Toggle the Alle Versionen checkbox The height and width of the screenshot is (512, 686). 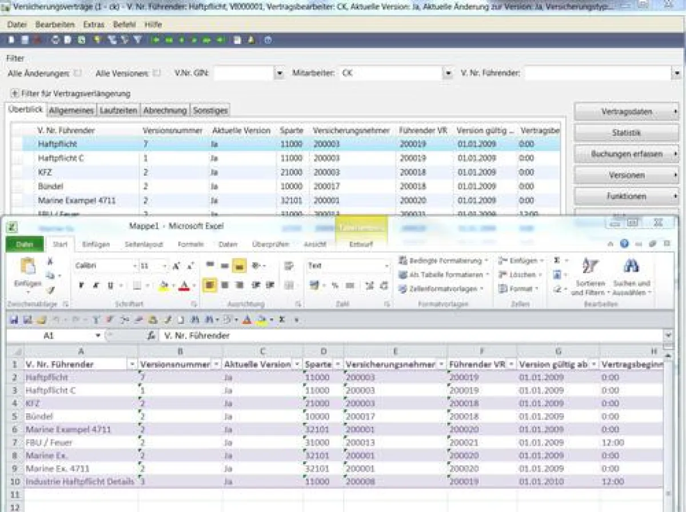pos(157,73)
